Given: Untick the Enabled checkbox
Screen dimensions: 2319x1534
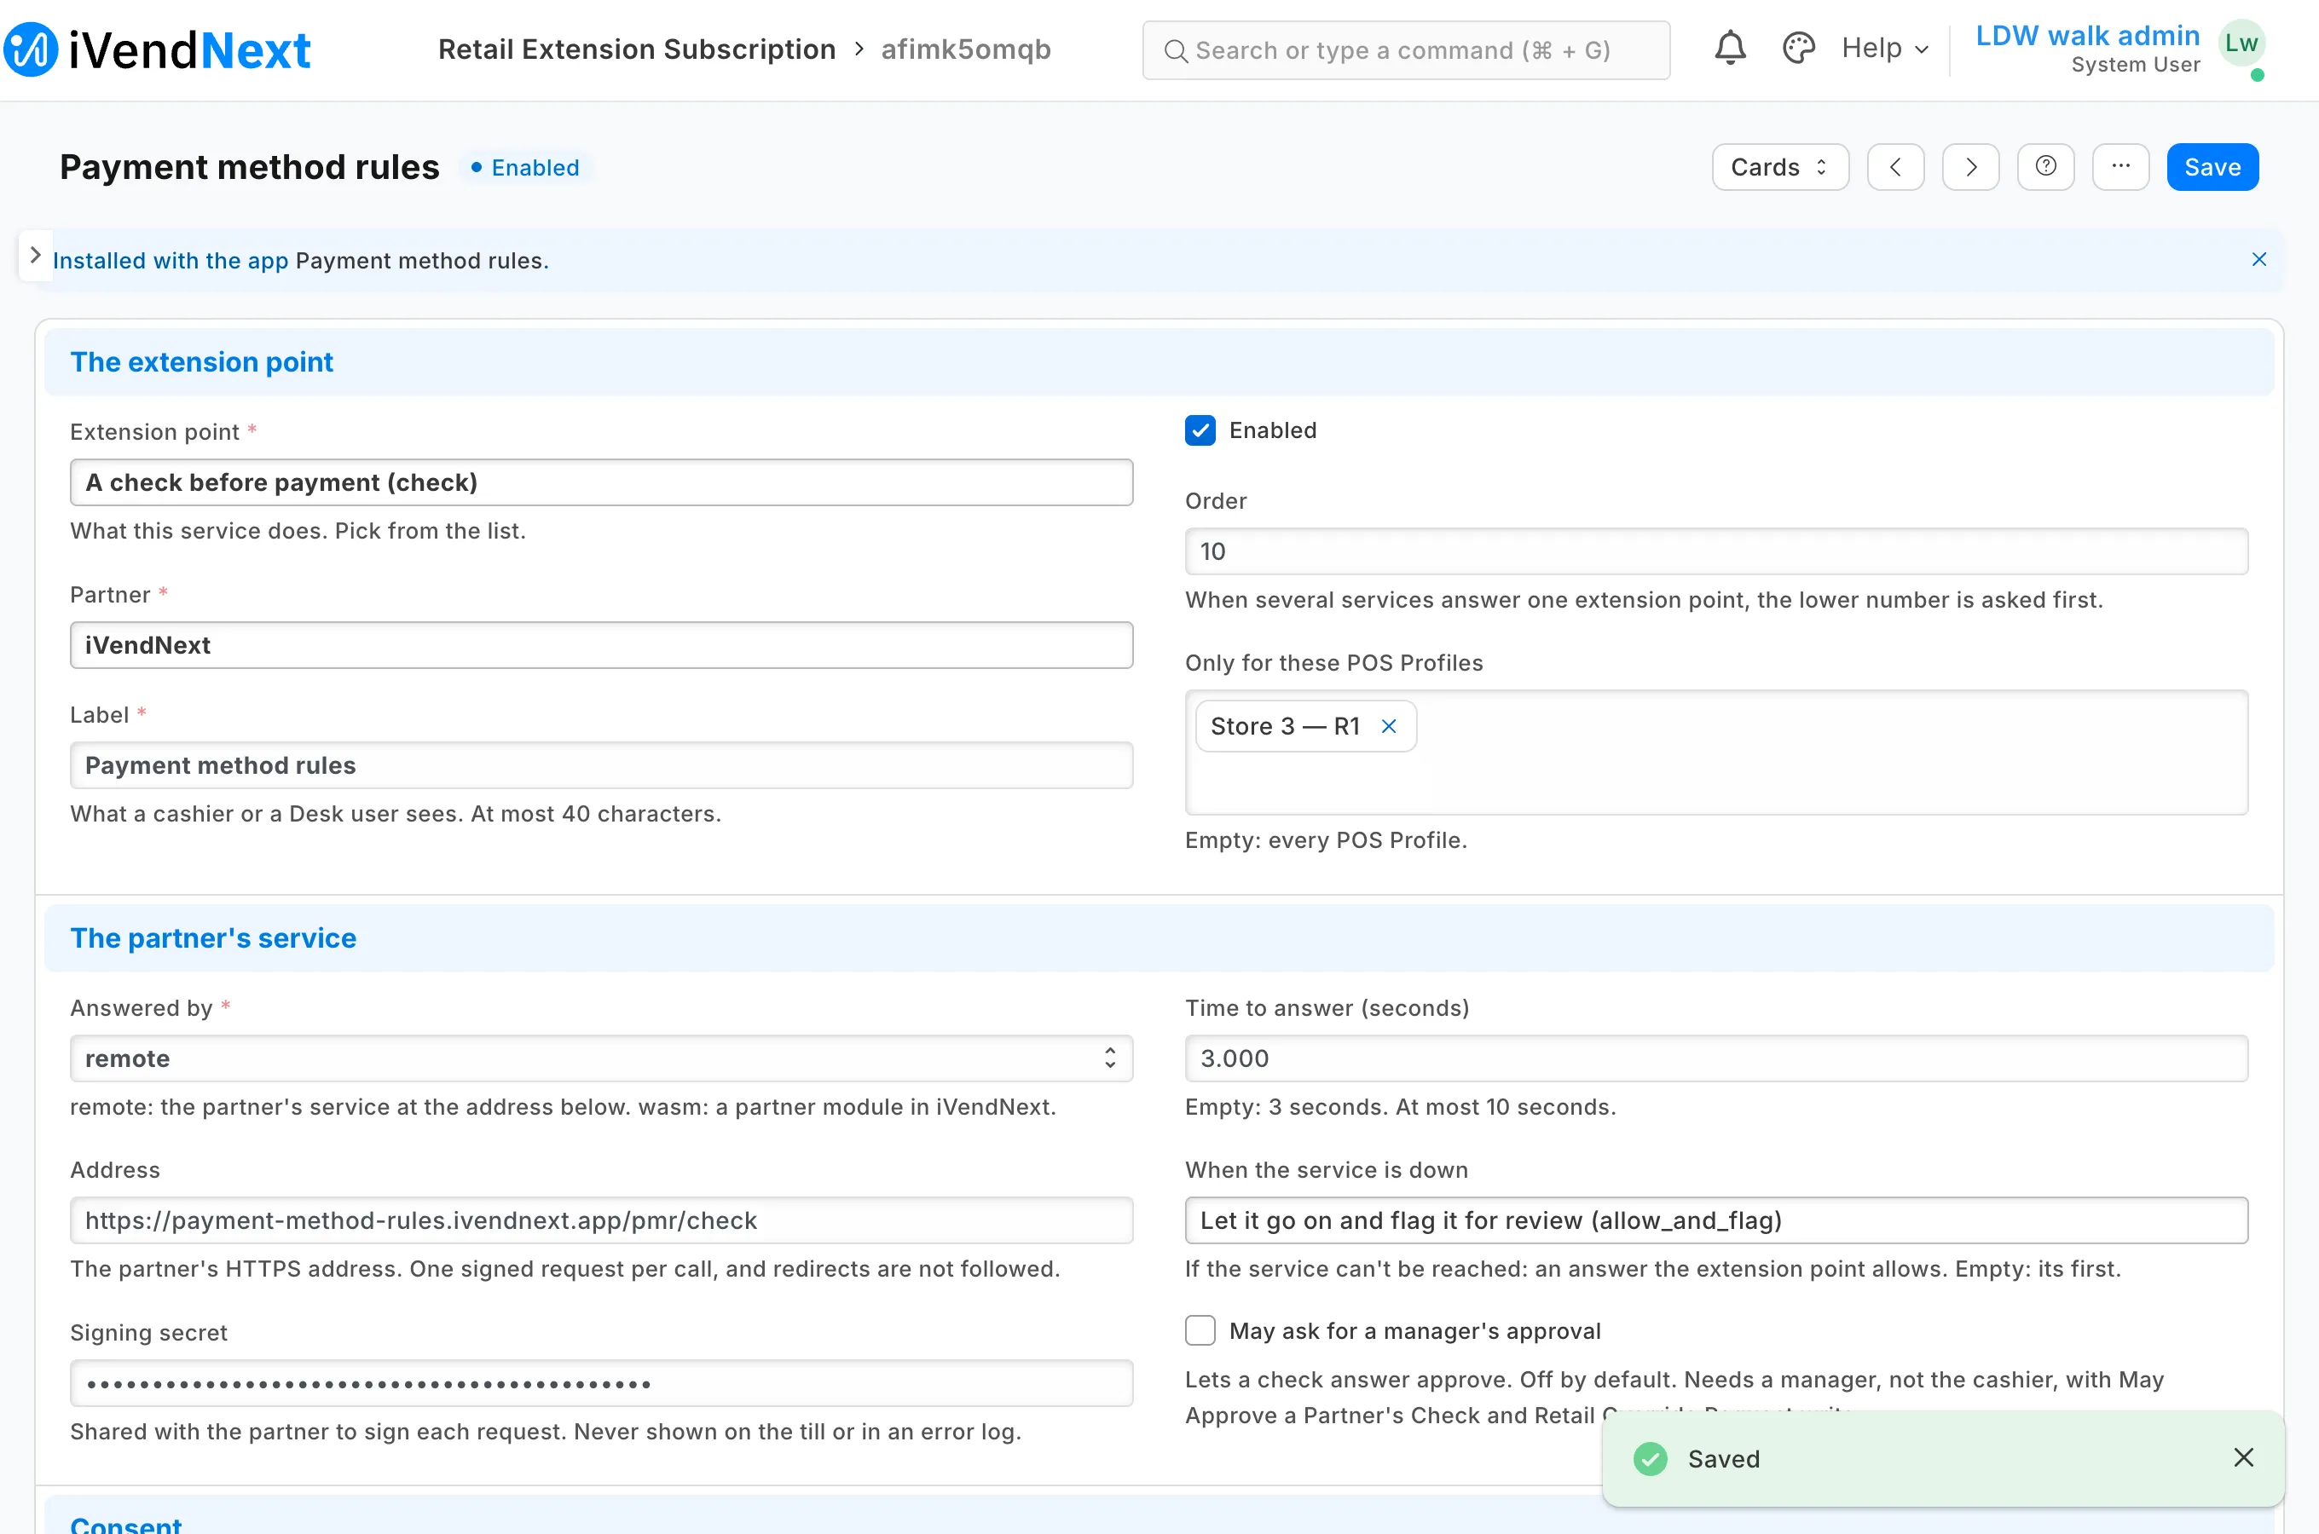Looking at the screenshot, I should 1200,430.
